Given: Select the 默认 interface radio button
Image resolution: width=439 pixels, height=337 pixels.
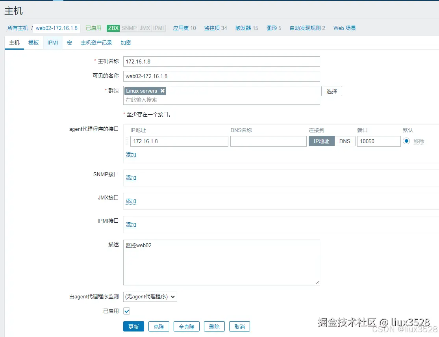Looking at the screenshot, I should click(406, 141).
